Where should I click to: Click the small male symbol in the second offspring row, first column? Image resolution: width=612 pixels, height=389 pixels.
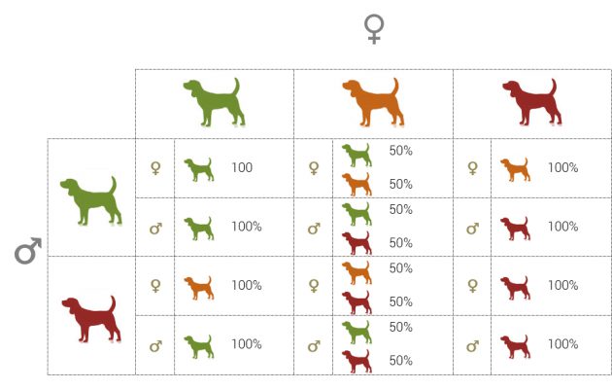pyautogui.click(x=154, y=229)
